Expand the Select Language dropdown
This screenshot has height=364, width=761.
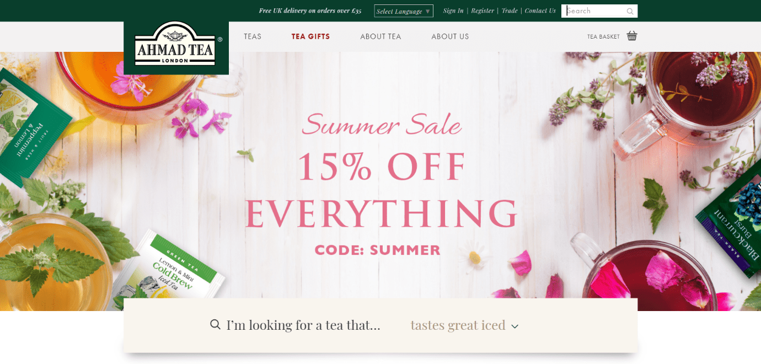coord(404,11)
